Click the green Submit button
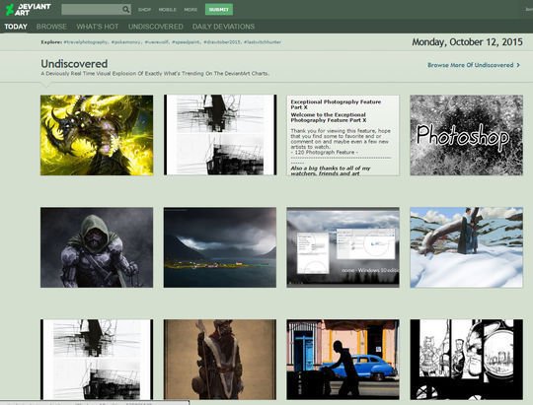This screenshot has width=533, height=405. pyautogui.click(x=219, y=10)
